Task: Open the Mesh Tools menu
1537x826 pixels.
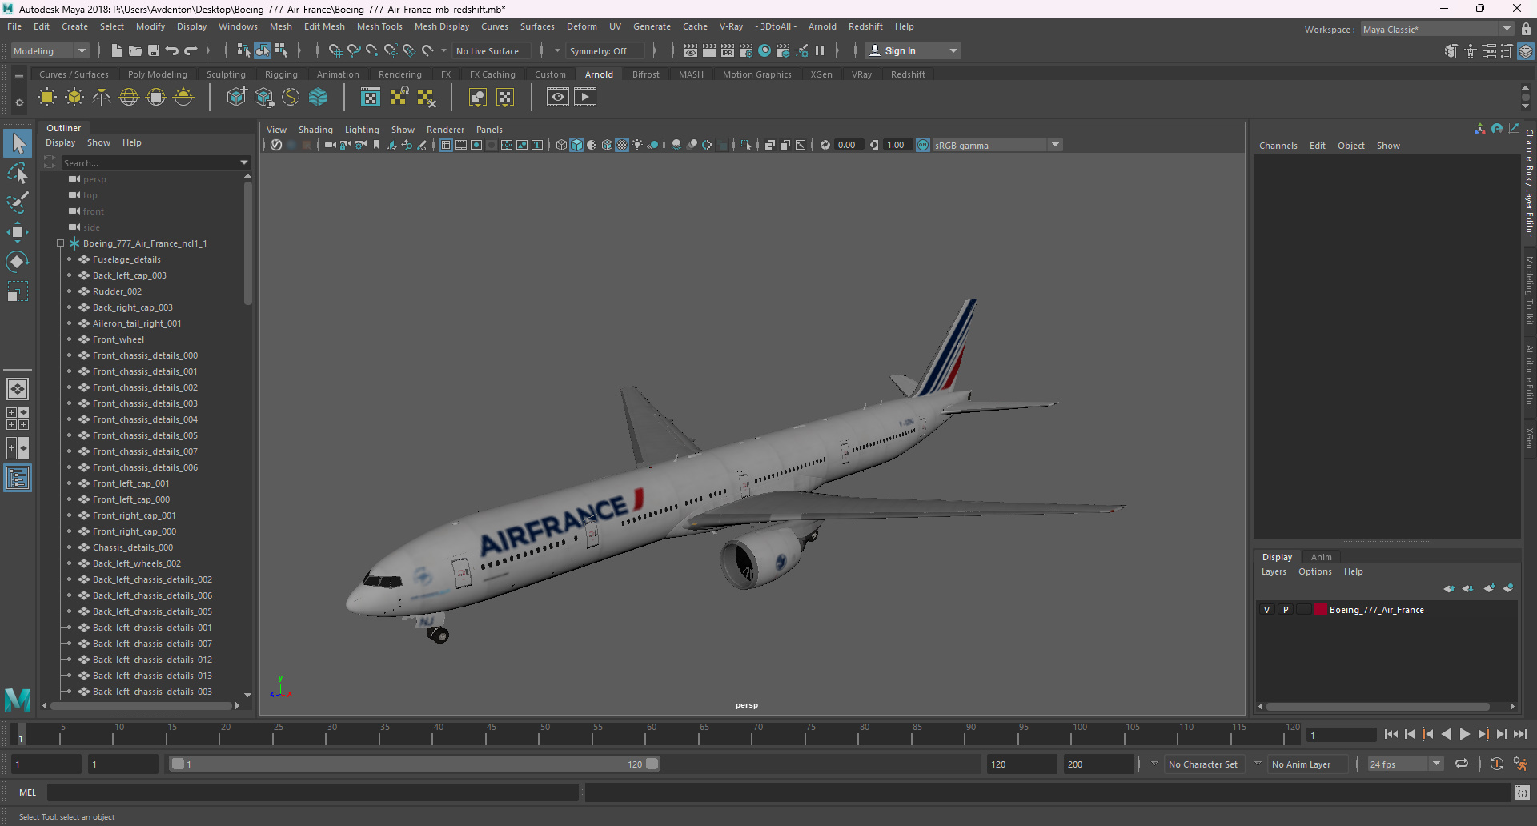Action: [x=379, y=26]
